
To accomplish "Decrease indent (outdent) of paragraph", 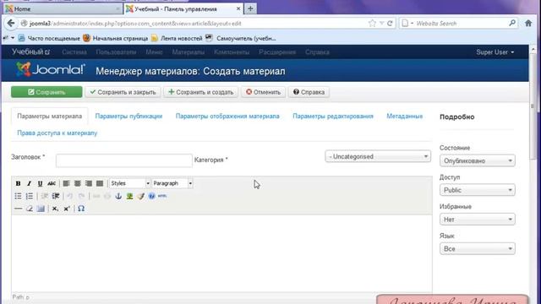I will pos(45,196).
